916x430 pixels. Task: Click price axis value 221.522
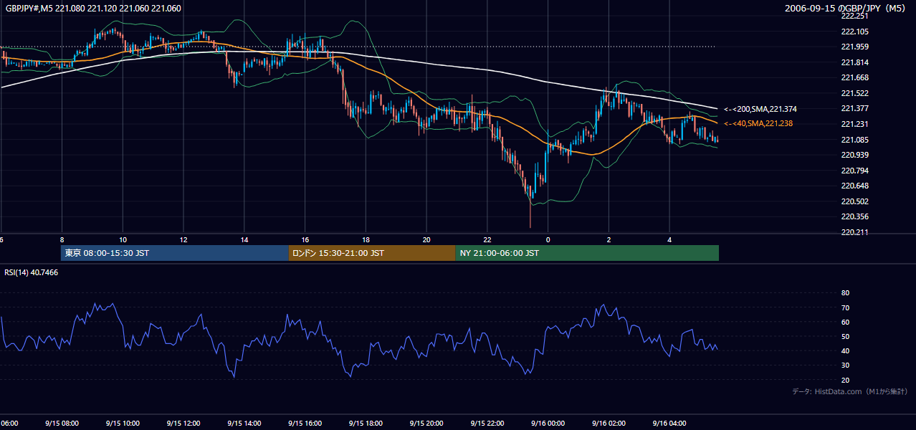click(855, 93)
